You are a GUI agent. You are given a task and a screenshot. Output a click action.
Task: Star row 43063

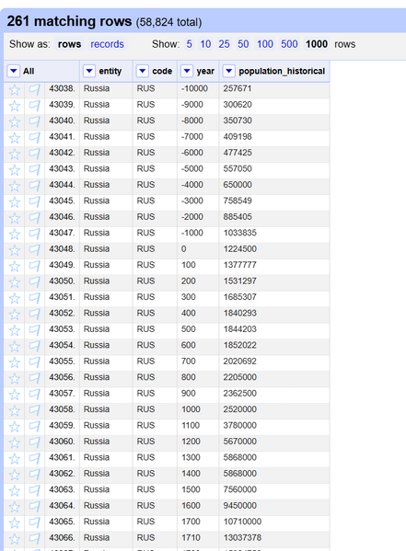click(x=15, y=491)
